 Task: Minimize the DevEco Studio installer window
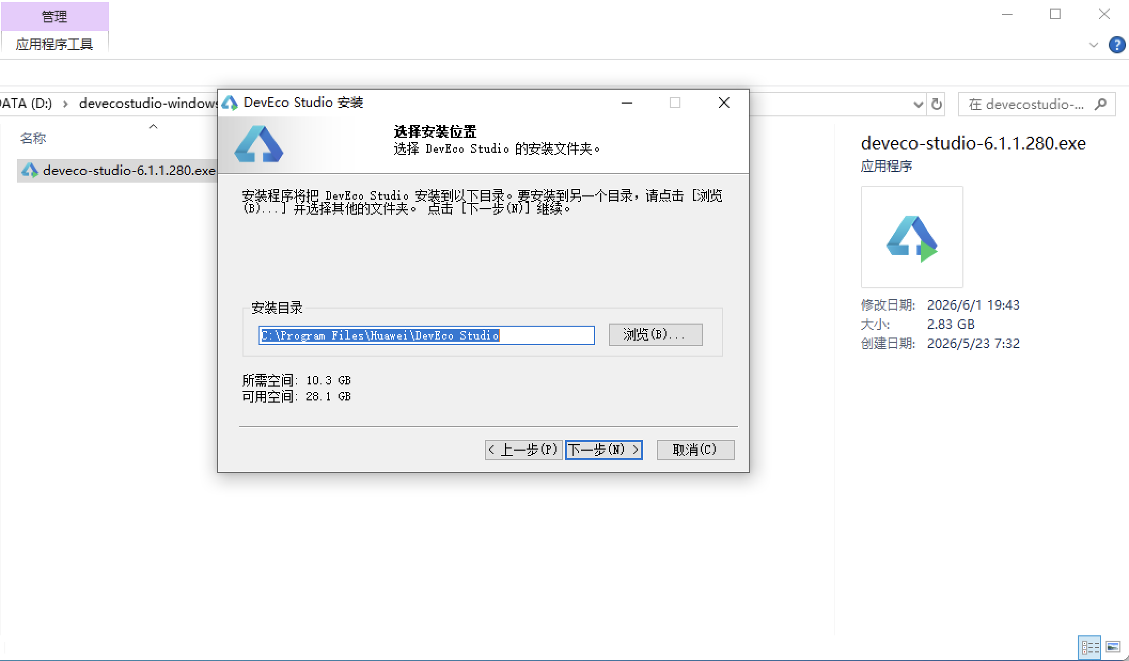[627, 103]
